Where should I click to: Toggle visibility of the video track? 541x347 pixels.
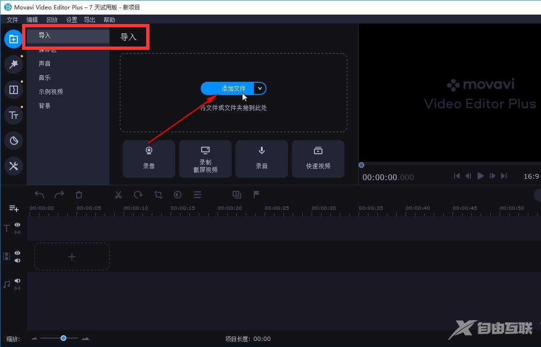[17, 253]
